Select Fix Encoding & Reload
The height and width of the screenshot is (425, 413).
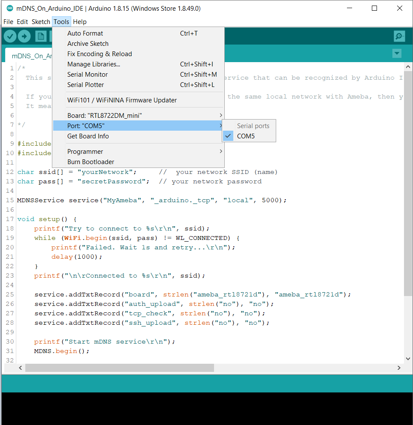pyautogui.click(x=139, y=54)
